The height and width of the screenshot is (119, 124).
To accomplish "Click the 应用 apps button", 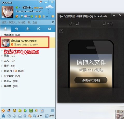I will coord(50,116).
